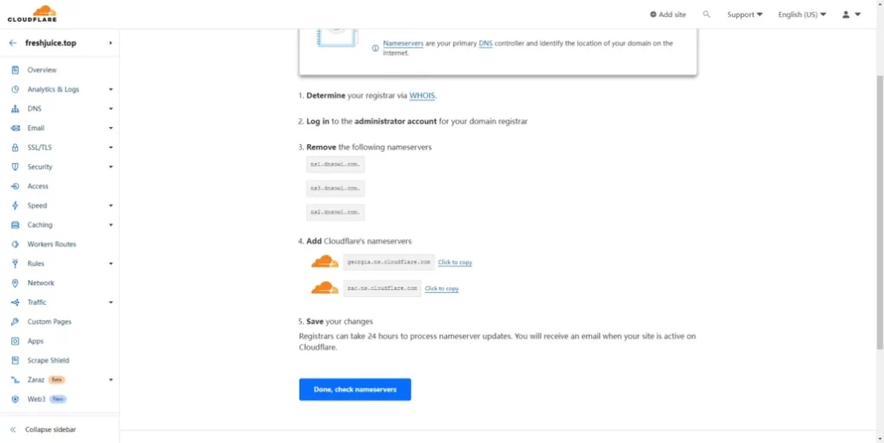Expand the Traffic submenu arrow
Screen dimensions: 884x443
pyautogui.click(x=111, y=302)
